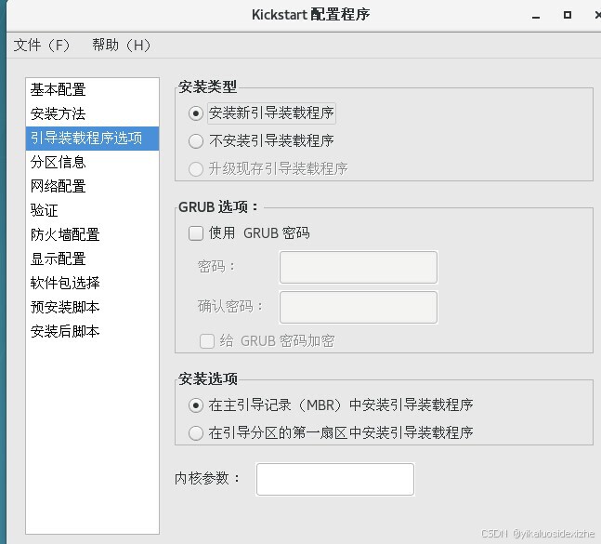Click the 密码 input field
The height and width of the screenshot is (544, 601).
[359, 268]
